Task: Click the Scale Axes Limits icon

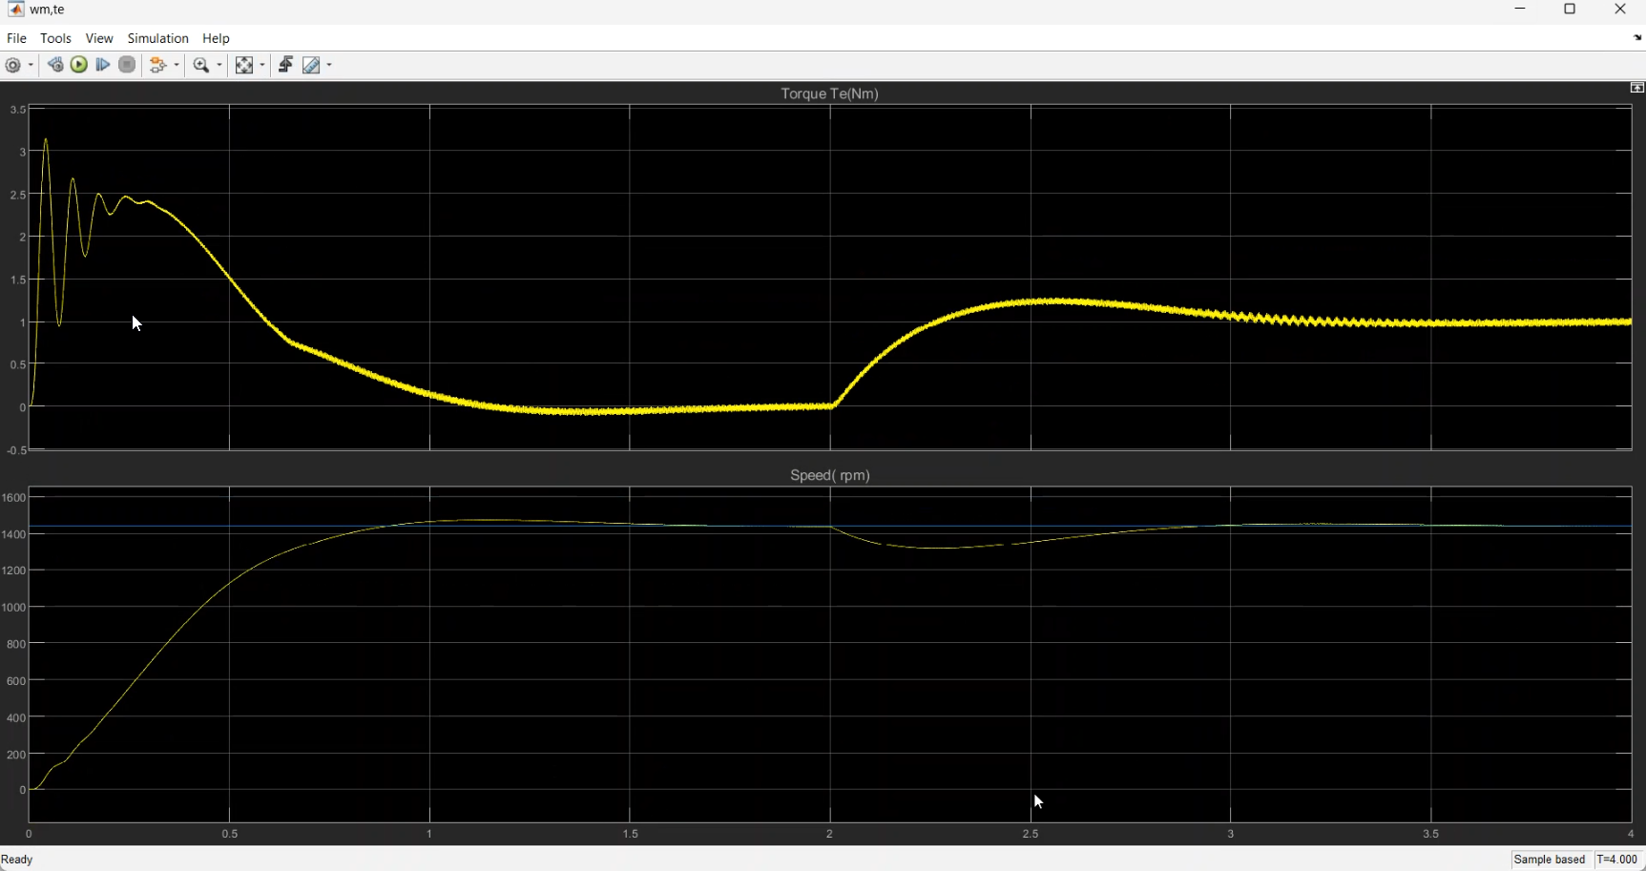Action: click(x=244, y=65)
